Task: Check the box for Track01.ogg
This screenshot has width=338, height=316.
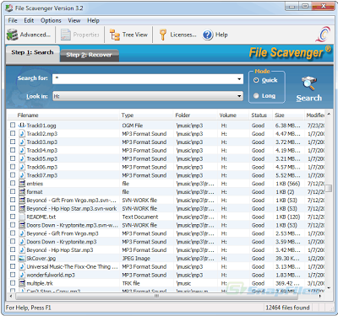Action: tap(13, 125)
